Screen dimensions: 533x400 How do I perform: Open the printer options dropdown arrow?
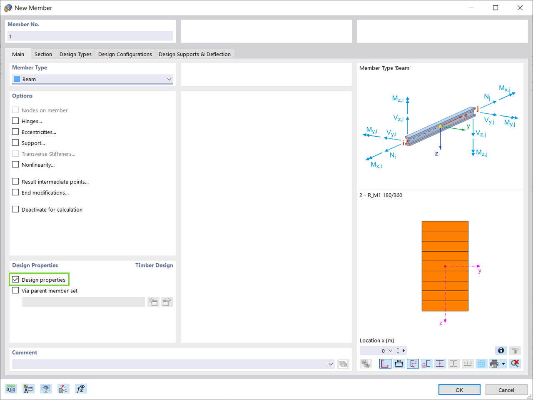pos(503,364)
